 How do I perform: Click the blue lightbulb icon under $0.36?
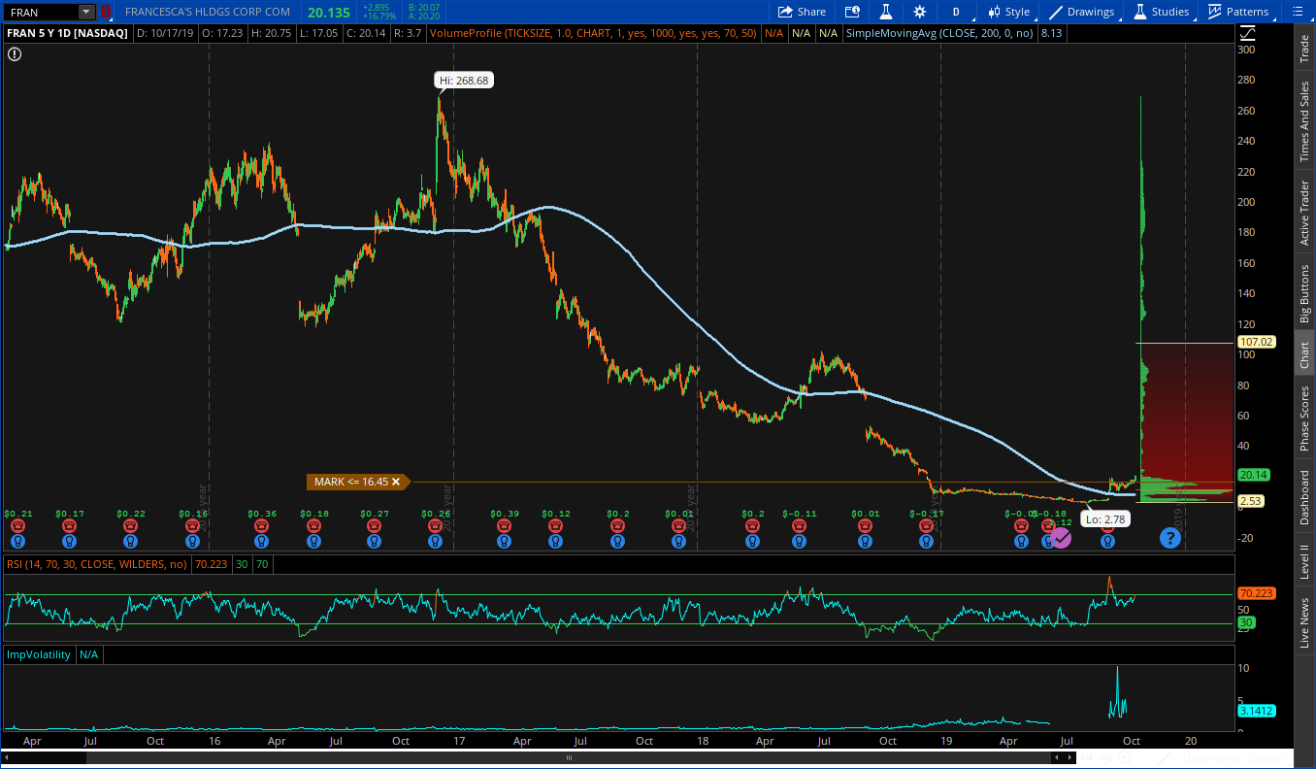point(261,541)
